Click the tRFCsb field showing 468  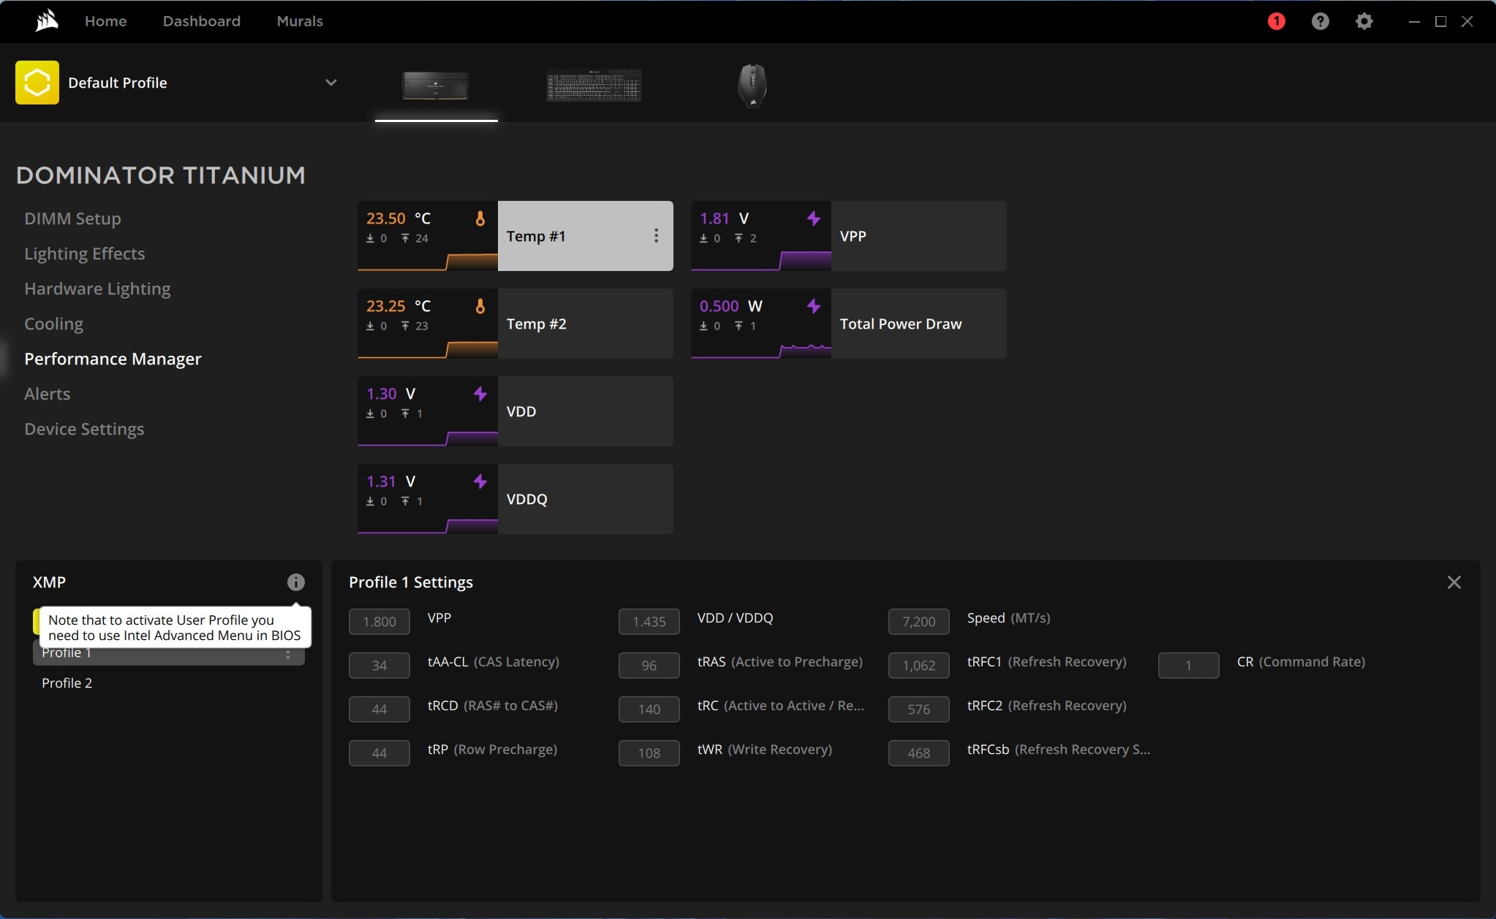pos(919,753)
